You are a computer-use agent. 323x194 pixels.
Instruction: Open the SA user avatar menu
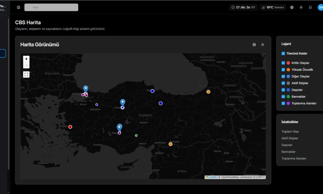(320, 7)
